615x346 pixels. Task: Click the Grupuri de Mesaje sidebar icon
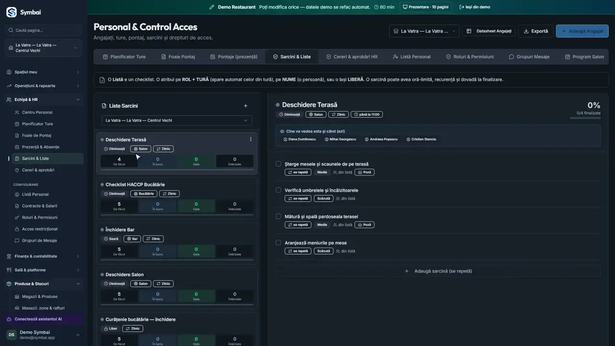[17, 240]
